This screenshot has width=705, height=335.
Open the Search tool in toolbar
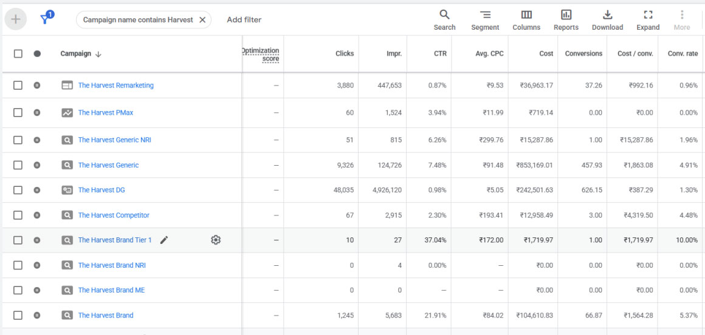[444, 19]
